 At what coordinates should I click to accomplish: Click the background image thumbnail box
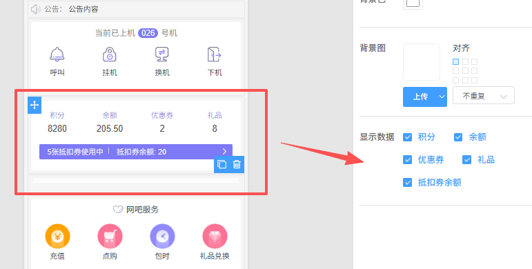422,62
